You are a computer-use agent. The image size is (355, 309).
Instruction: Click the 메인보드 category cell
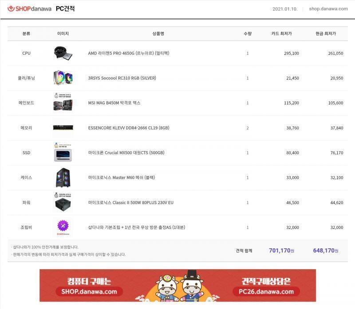click(26, 103)
